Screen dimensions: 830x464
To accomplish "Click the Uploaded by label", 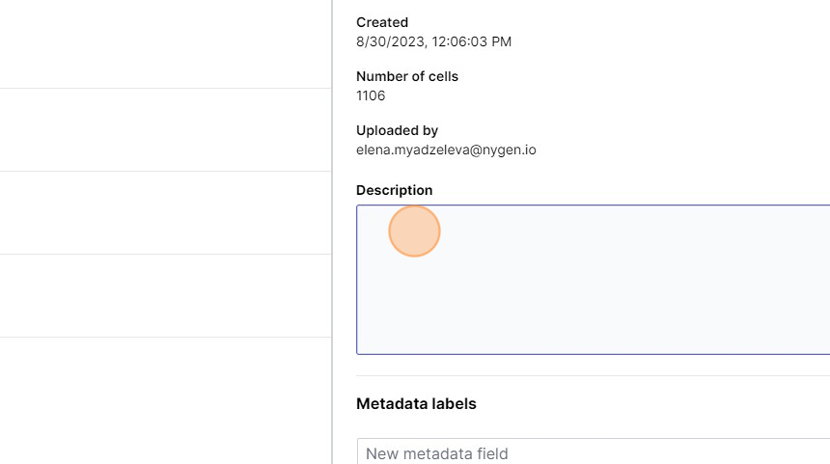I will (x=397, y=130).
